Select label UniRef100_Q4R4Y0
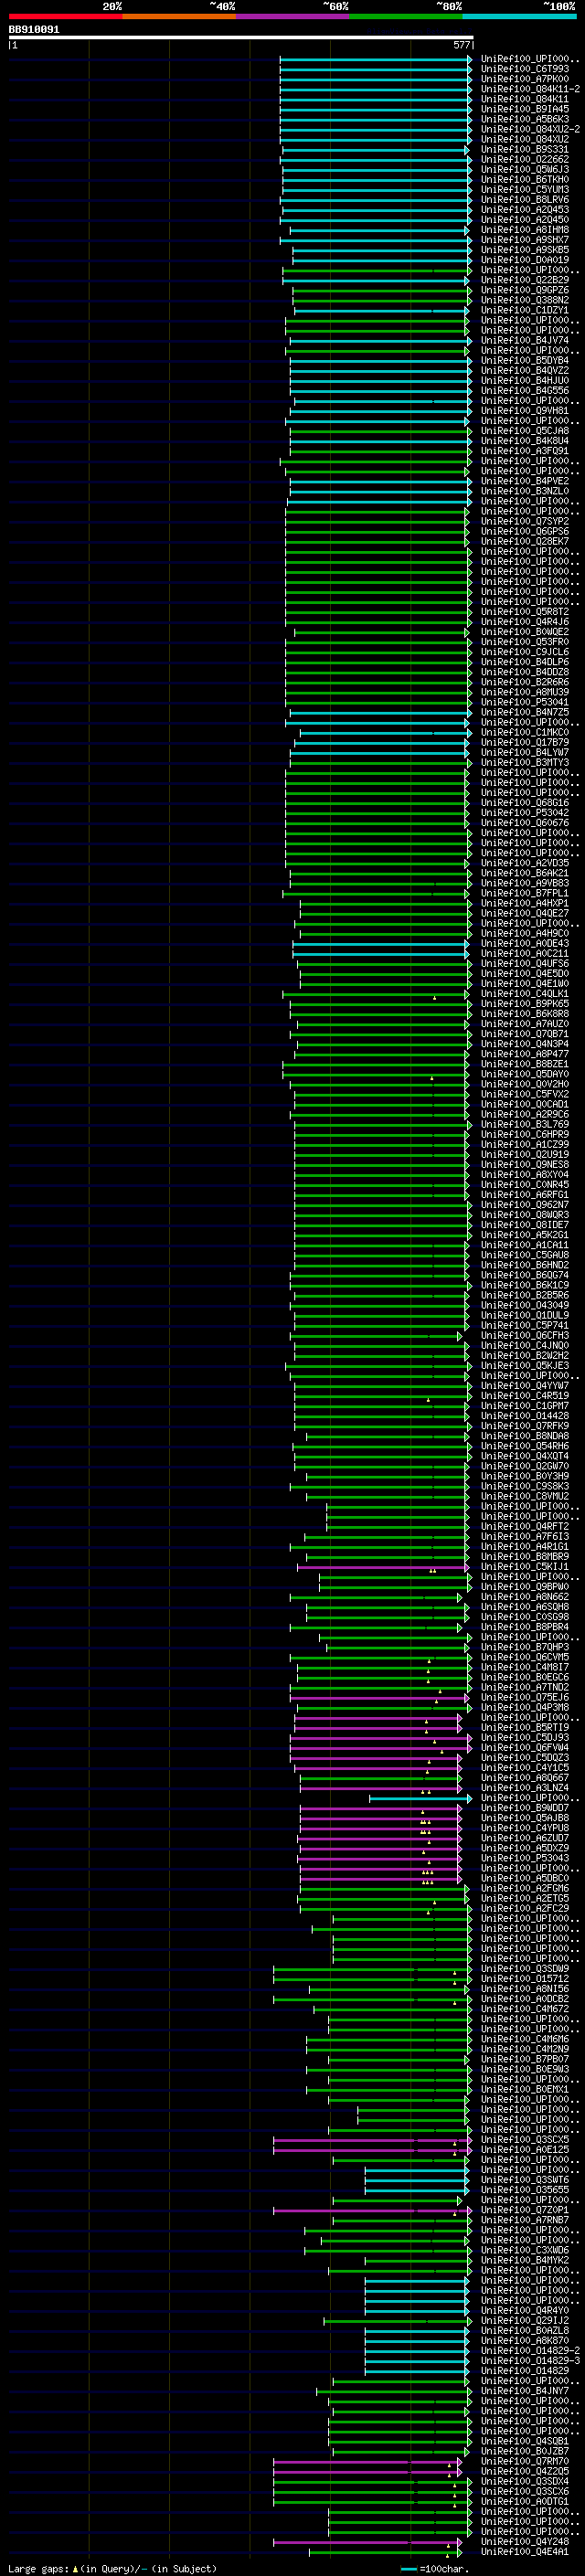 tap(525, 2310)
